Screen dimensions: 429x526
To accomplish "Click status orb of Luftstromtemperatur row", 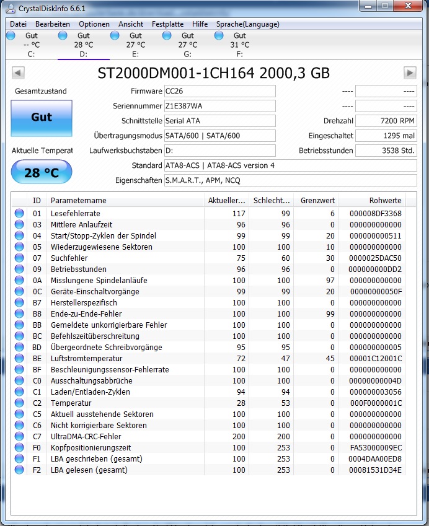I will (19, 358).
